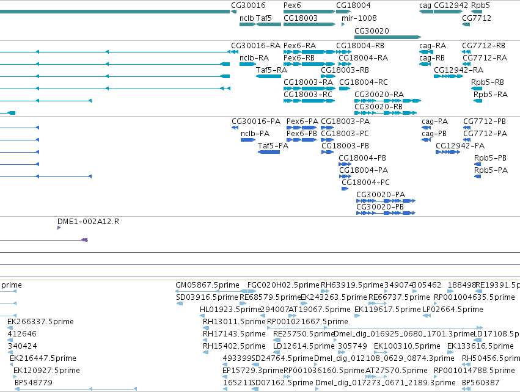Select transcript CG18003-RB
Viewport: 520px width, 392px height.
click(328, 76)
